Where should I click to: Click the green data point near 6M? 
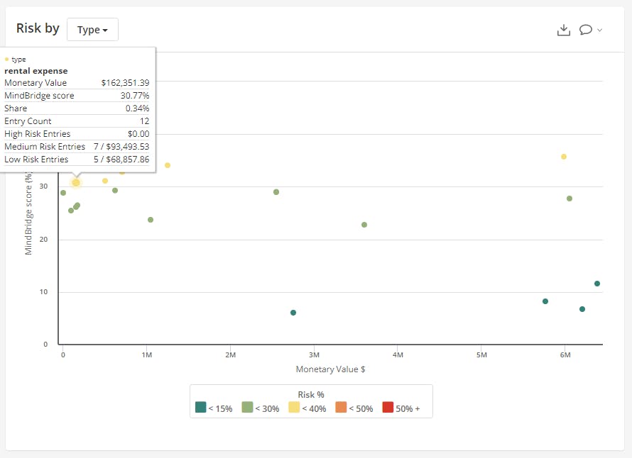(x=570, y=199)
